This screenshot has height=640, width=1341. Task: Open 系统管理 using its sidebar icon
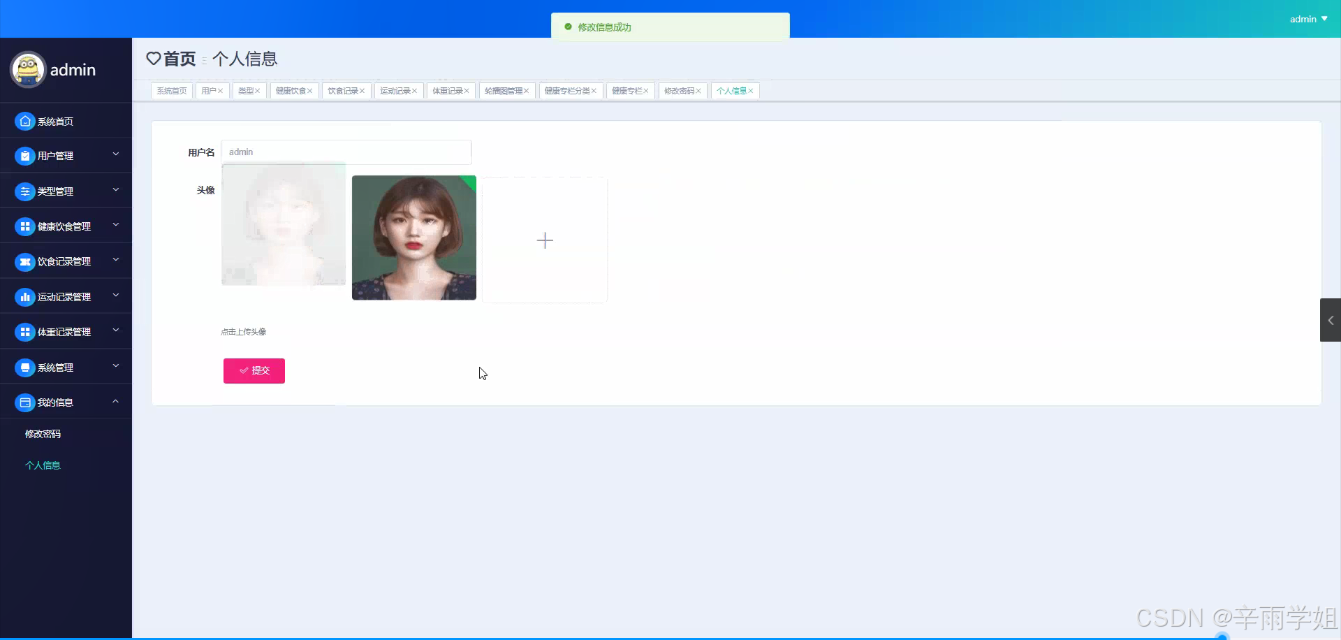click(25, 366)
